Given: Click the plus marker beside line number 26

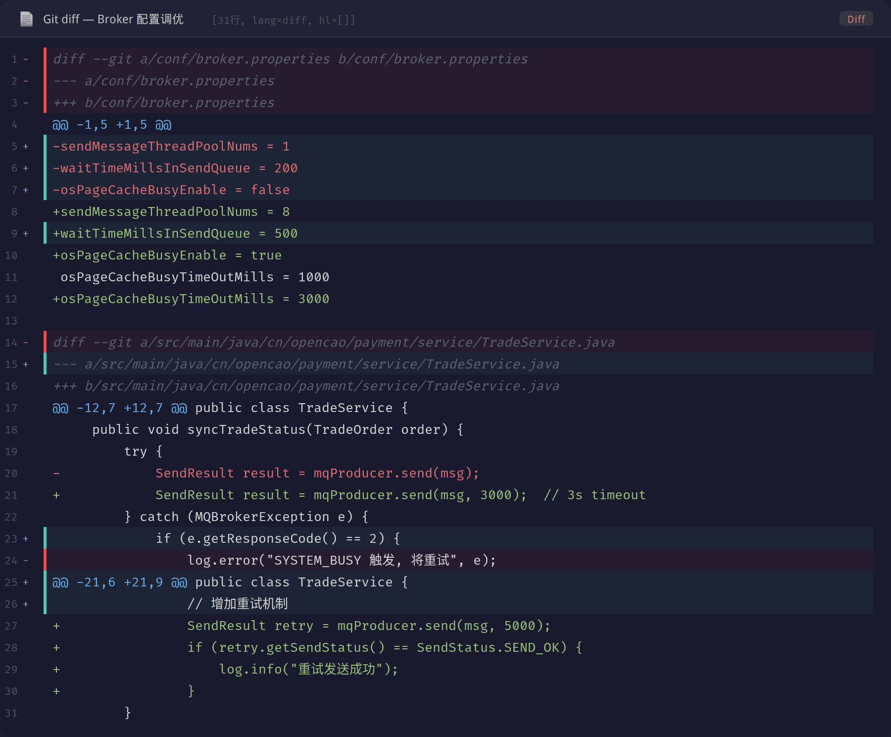Looking at the screenshot, I should [26, 604].
